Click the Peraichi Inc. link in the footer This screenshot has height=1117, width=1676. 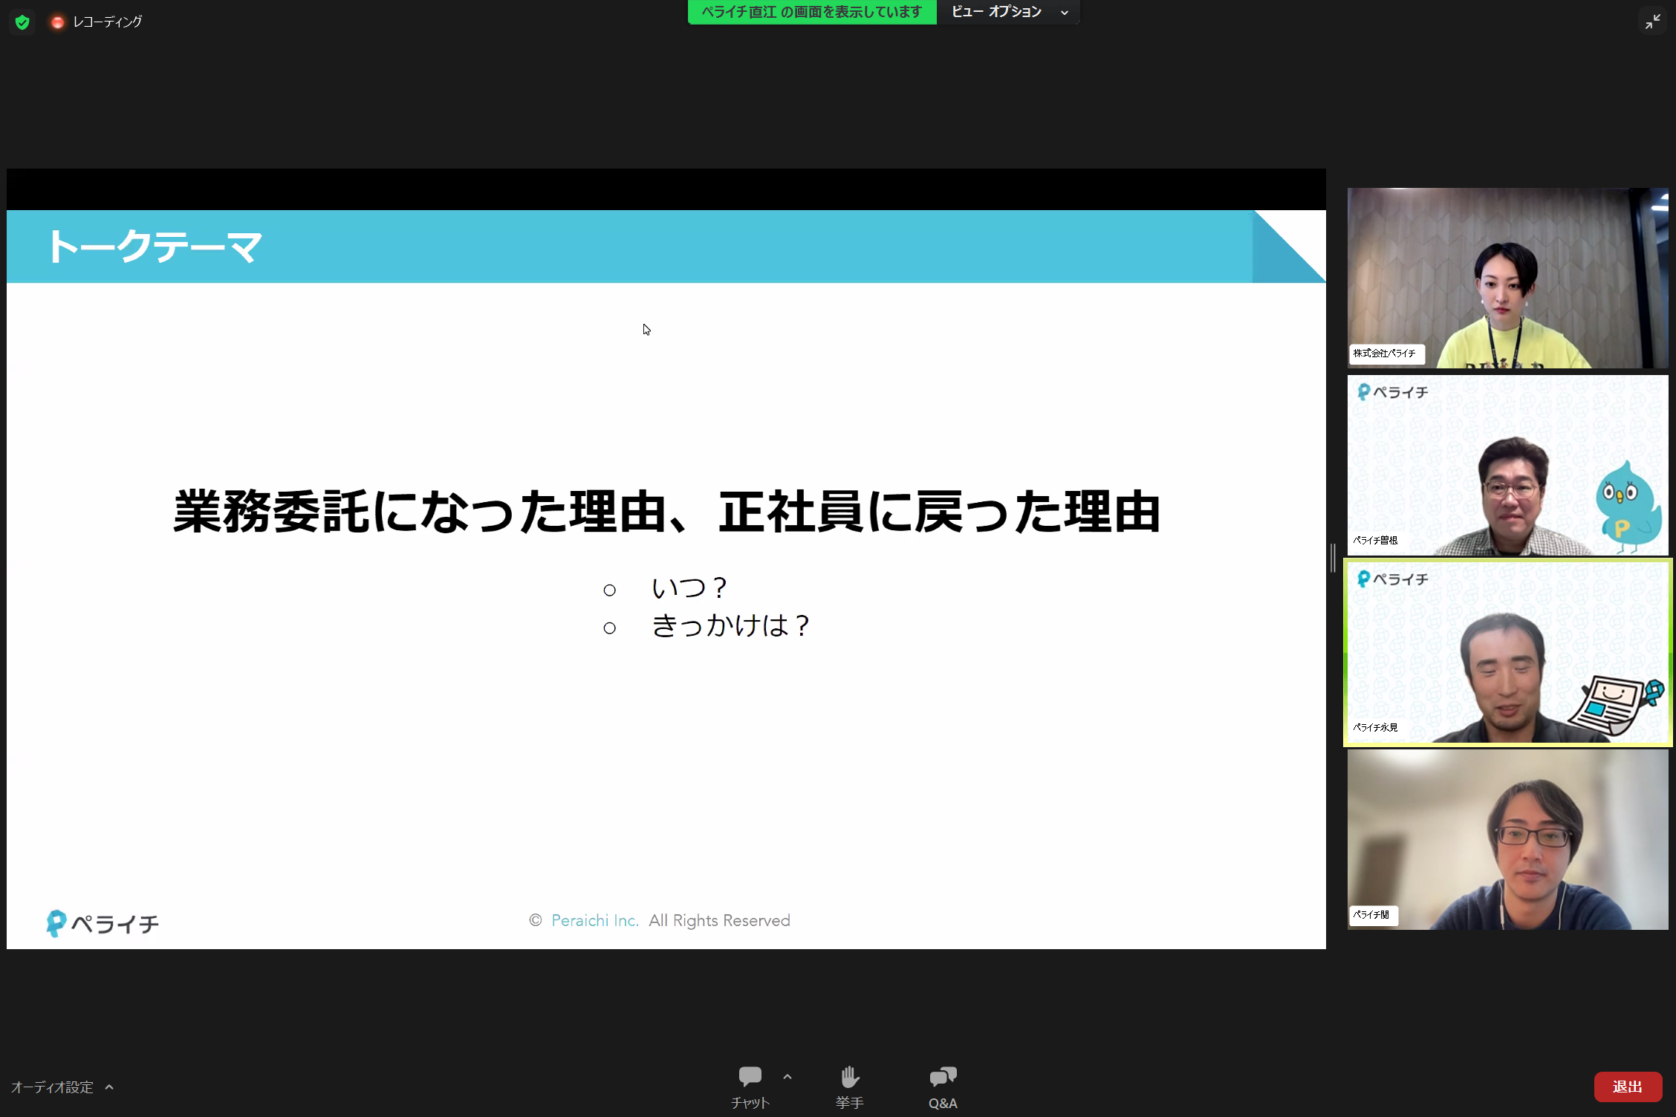[x=594, y=920]
